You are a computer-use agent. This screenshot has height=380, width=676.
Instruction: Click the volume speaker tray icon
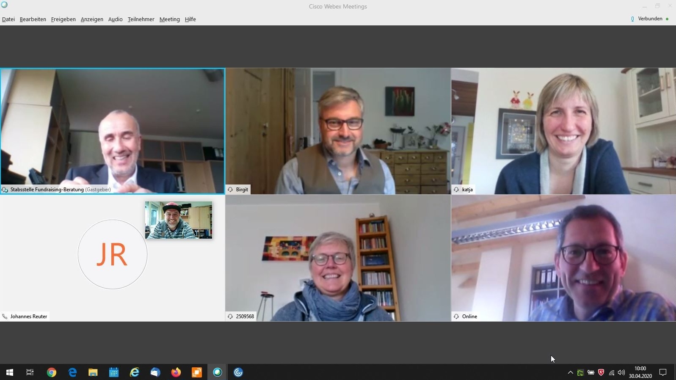(621, 372)
